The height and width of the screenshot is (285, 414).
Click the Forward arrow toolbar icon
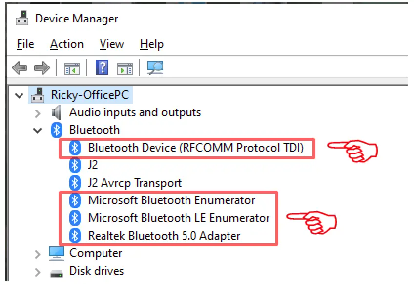coord(42,68)
